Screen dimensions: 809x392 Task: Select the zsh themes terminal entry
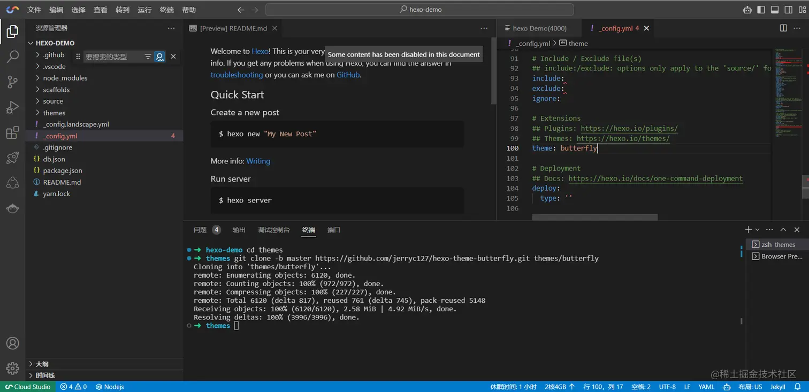pyautogui.click(x=777, y=245)
